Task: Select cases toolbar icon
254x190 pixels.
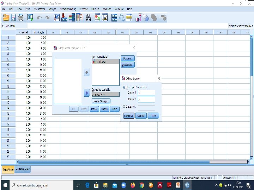Action: (129, 18)
